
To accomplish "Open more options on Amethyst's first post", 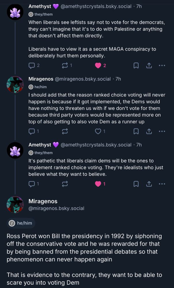I will pyautogui.click(x=162, y=66).
